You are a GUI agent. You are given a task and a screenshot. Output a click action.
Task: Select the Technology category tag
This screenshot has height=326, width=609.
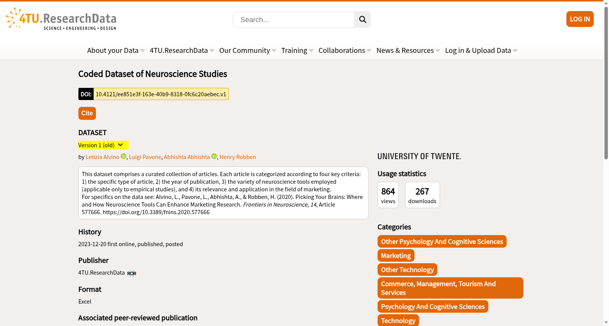click(x=398, y=320)
